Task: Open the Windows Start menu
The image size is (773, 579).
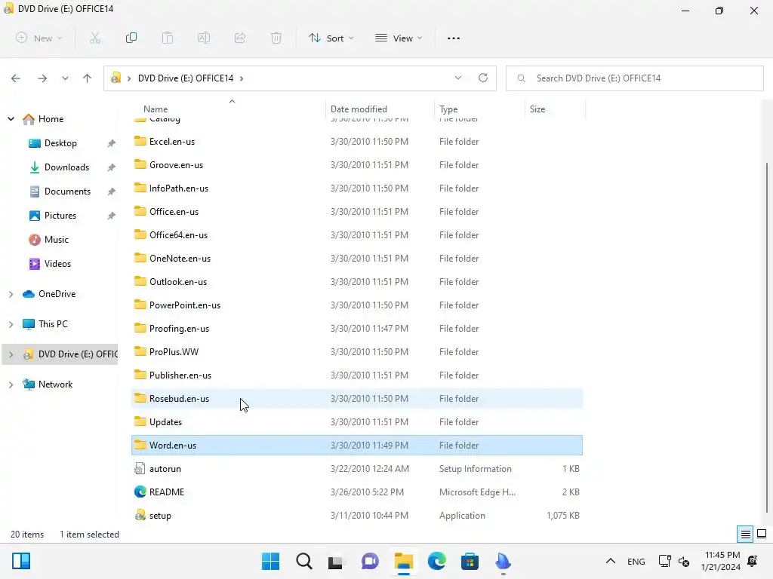Action: [x=271, y=561]
